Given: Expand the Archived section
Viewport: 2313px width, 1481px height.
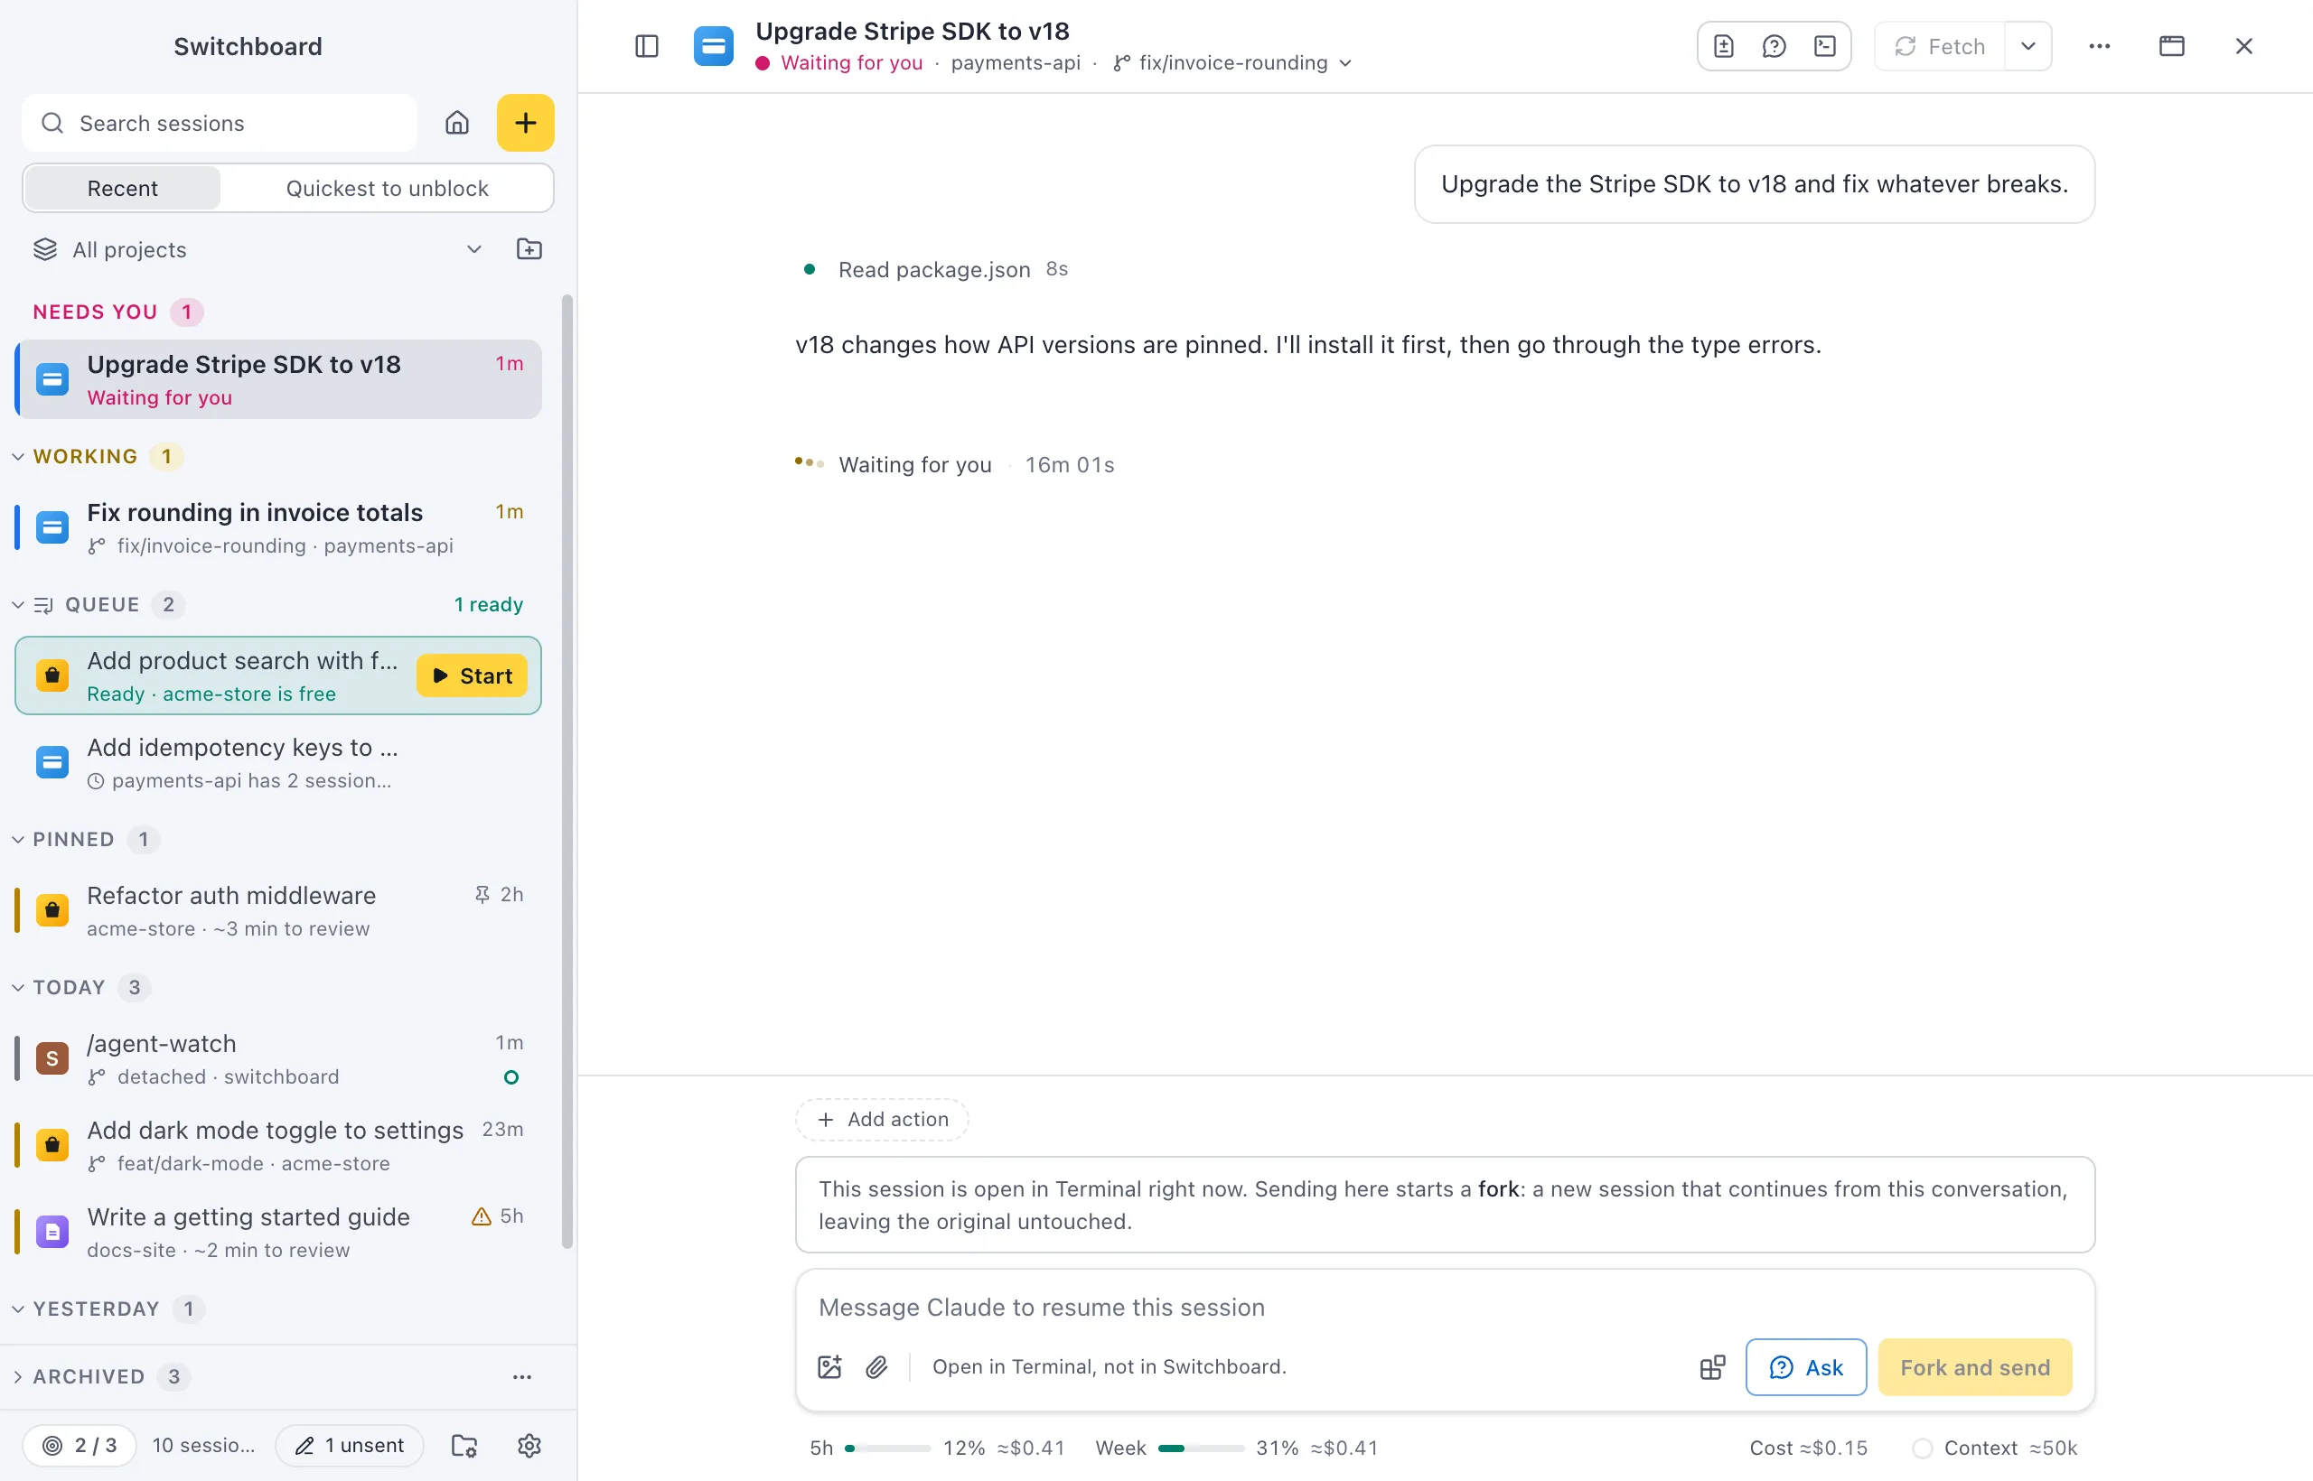Looking at the screenshot, I should [18, 1376].
